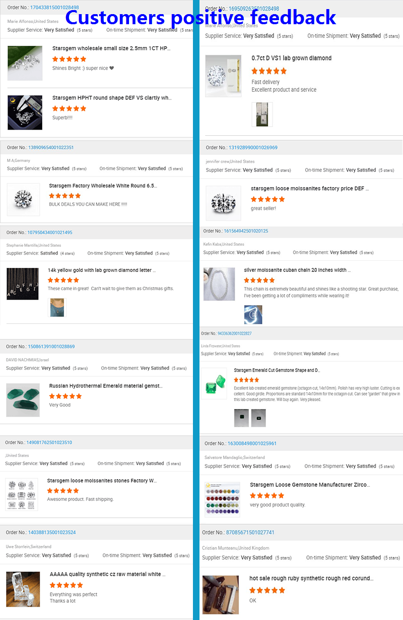
Task: Open order number 138909654001022351 link
Action: point(50,147)
